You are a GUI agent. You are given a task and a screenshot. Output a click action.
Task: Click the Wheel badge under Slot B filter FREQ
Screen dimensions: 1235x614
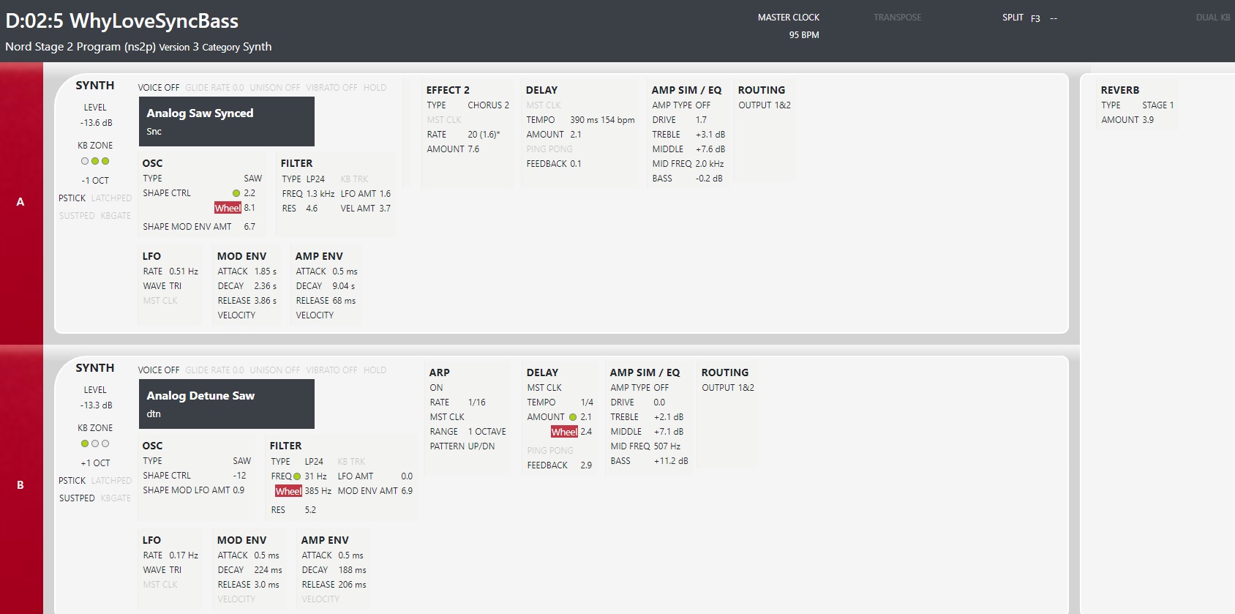point(288,491)
